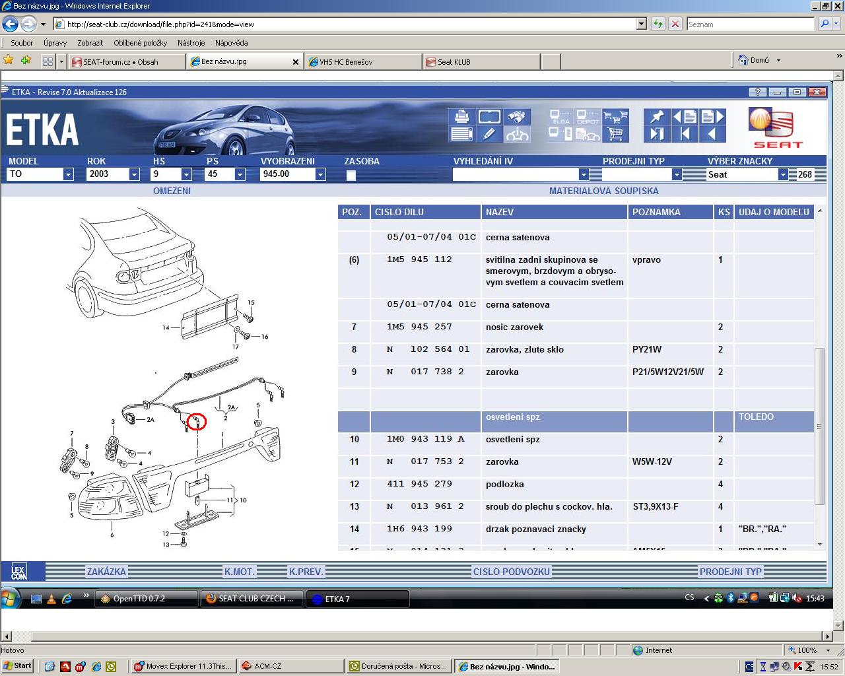Expand the MODEL dropdown
The height and width of the screenshot is (676, 845).
[68, 174]
